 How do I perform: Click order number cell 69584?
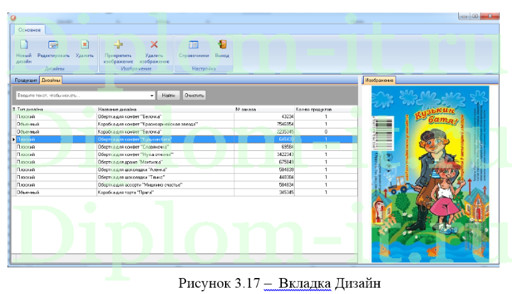point(264,147)
